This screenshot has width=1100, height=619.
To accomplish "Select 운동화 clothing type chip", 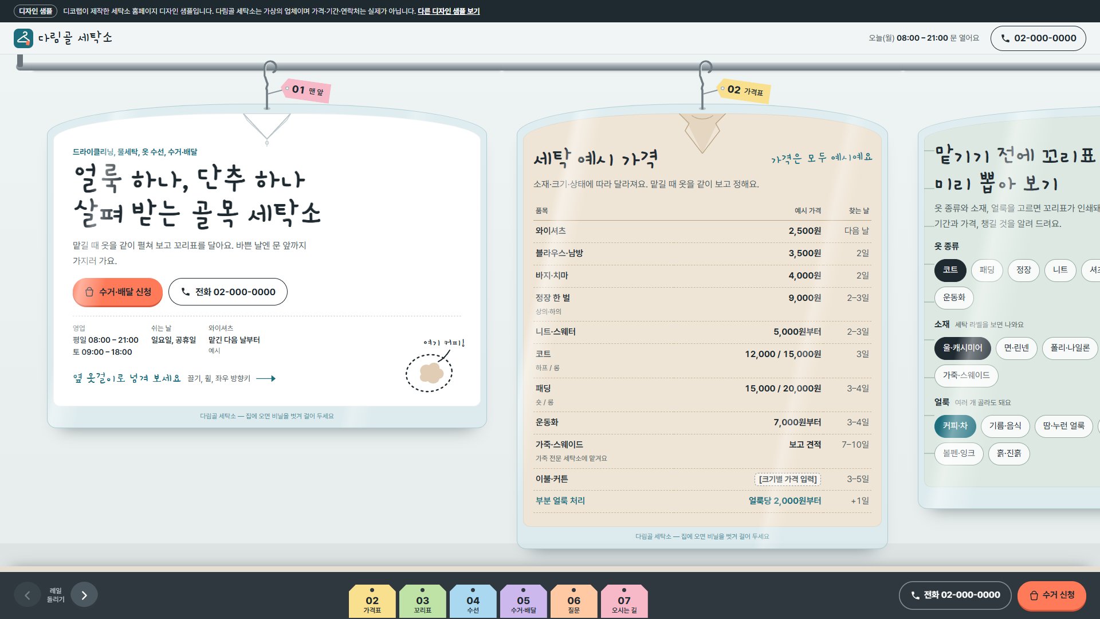I will 954,297.
